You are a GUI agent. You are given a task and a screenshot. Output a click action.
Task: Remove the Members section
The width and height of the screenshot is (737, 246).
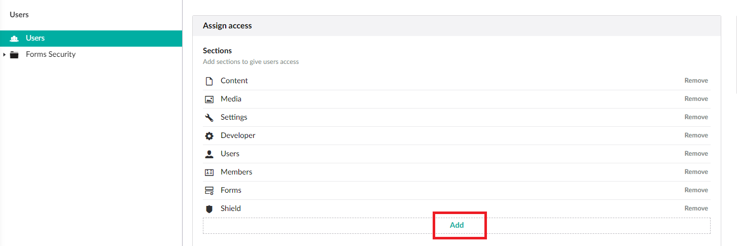696,172
